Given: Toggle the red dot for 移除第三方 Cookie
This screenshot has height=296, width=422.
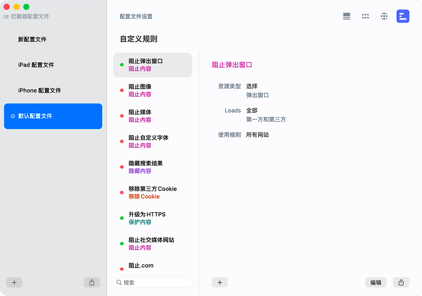Looking at the screenshot, I should [x=122, y=193].
